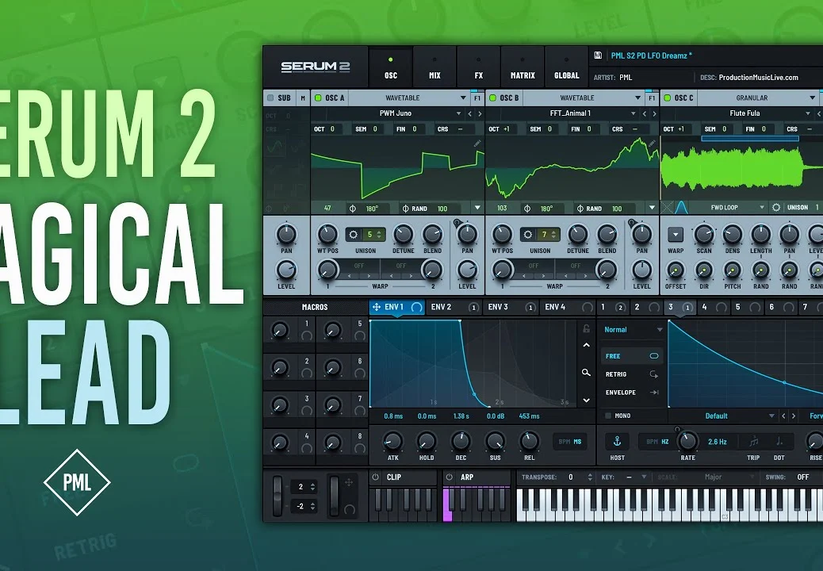Click the envelope ATK knob
Image resolution: width=823 pixels, height=571 pixels.
point(392,442)
